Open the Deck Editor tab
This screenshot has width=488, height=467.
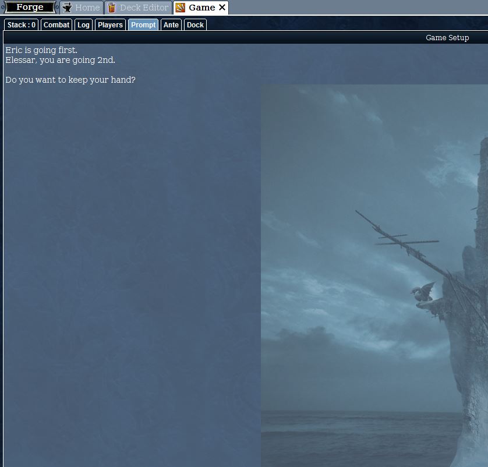click(x=139, y=8)
